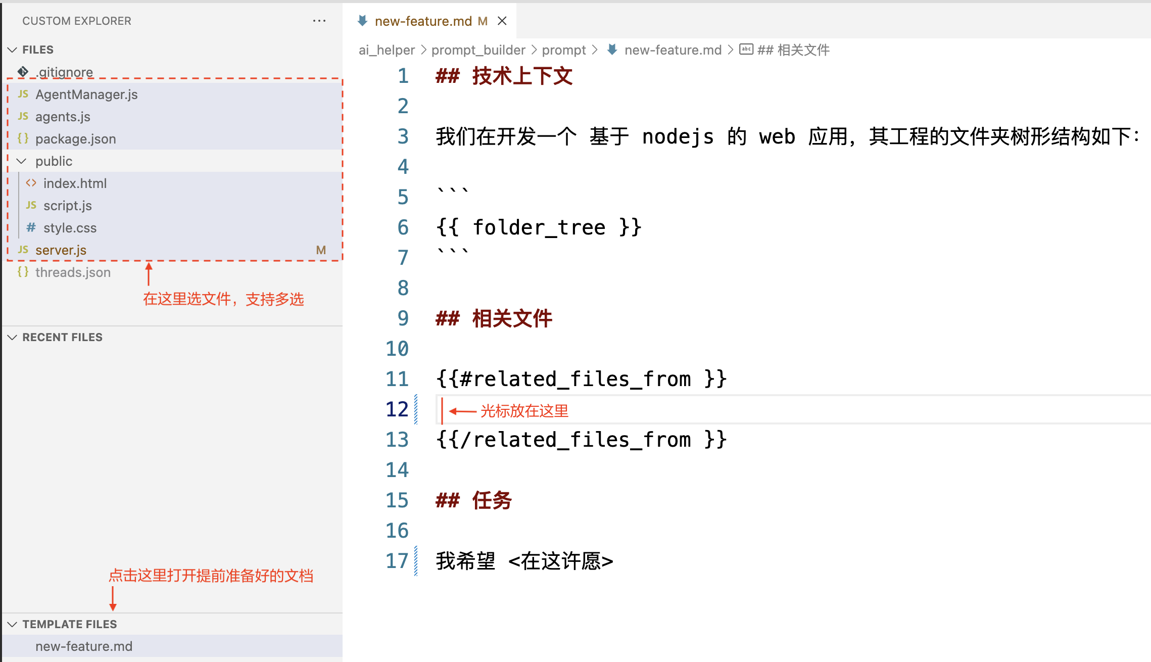1151x662 pixels.
Task: Click the JS icon beside AgentManager.js
Action: tap(23, 94)
